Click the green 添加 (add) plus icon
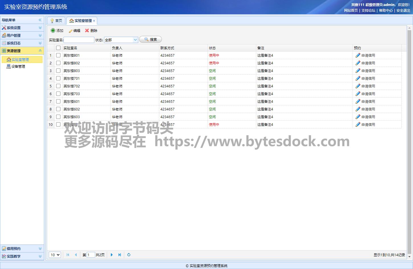The width and height of the screenshot is (413, 269). coord(53,30)
